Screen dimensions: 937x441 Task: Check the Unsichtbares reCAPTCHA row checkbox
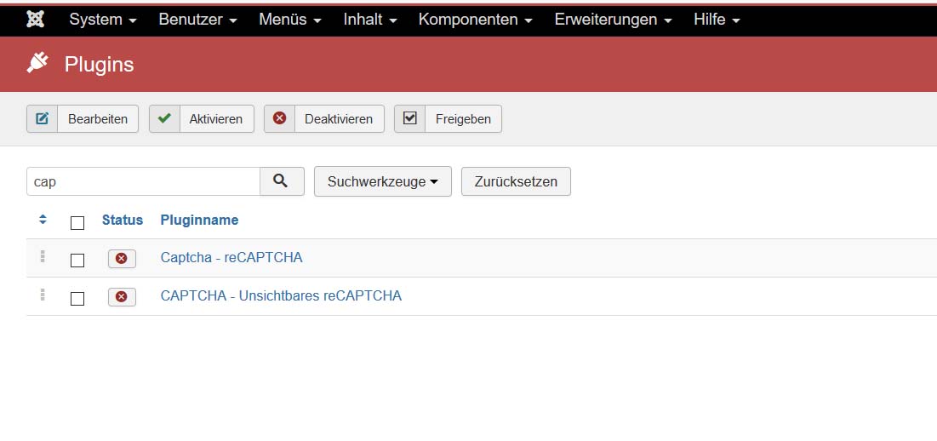tap(77, 299)
